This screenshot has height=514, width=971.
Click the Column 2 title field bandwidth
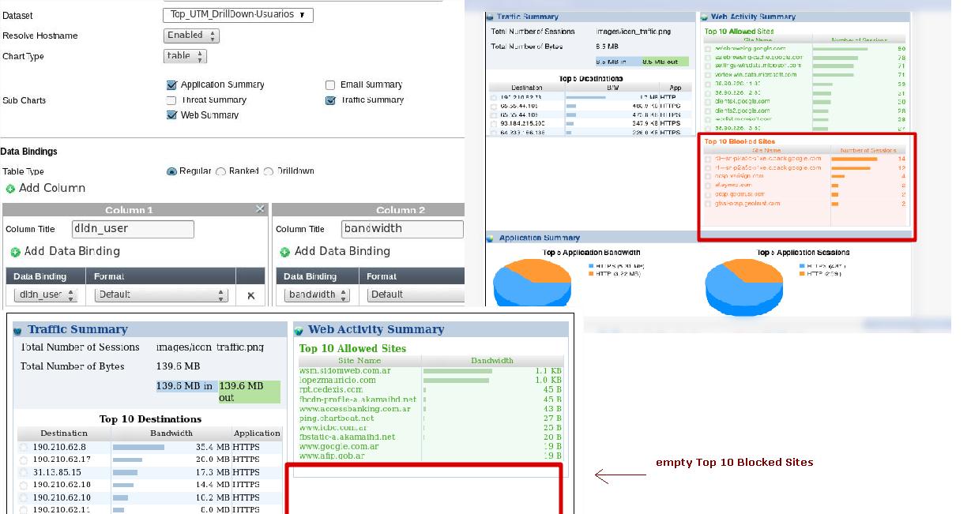coord(402,229)
